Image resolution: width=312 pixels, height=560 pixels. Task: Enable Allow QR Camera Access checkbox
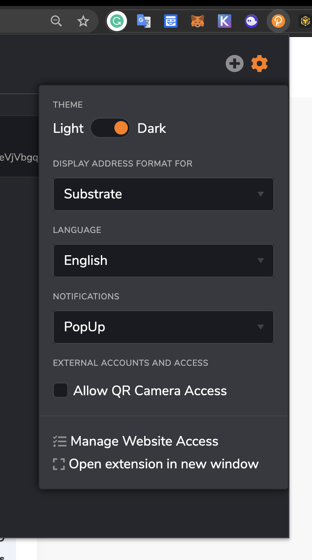coord(61,391)
